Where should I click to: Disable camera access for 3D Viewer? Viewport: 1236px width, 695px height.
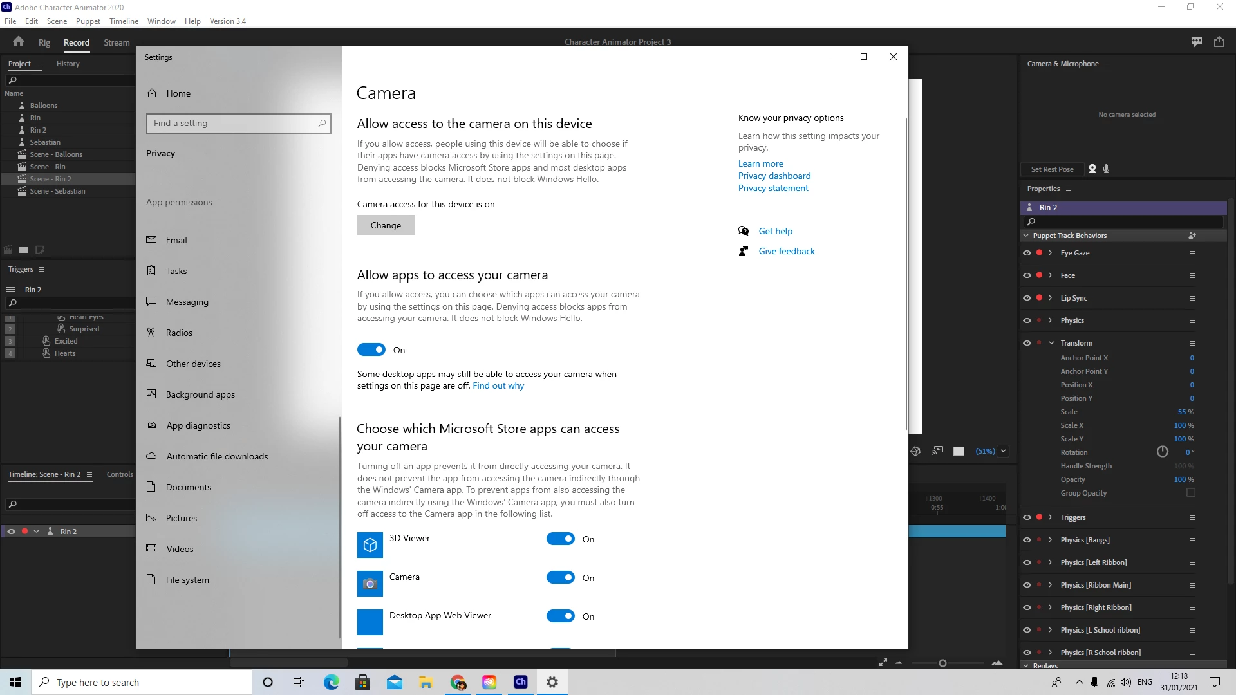pyautogui.click(x=560, y=539)
